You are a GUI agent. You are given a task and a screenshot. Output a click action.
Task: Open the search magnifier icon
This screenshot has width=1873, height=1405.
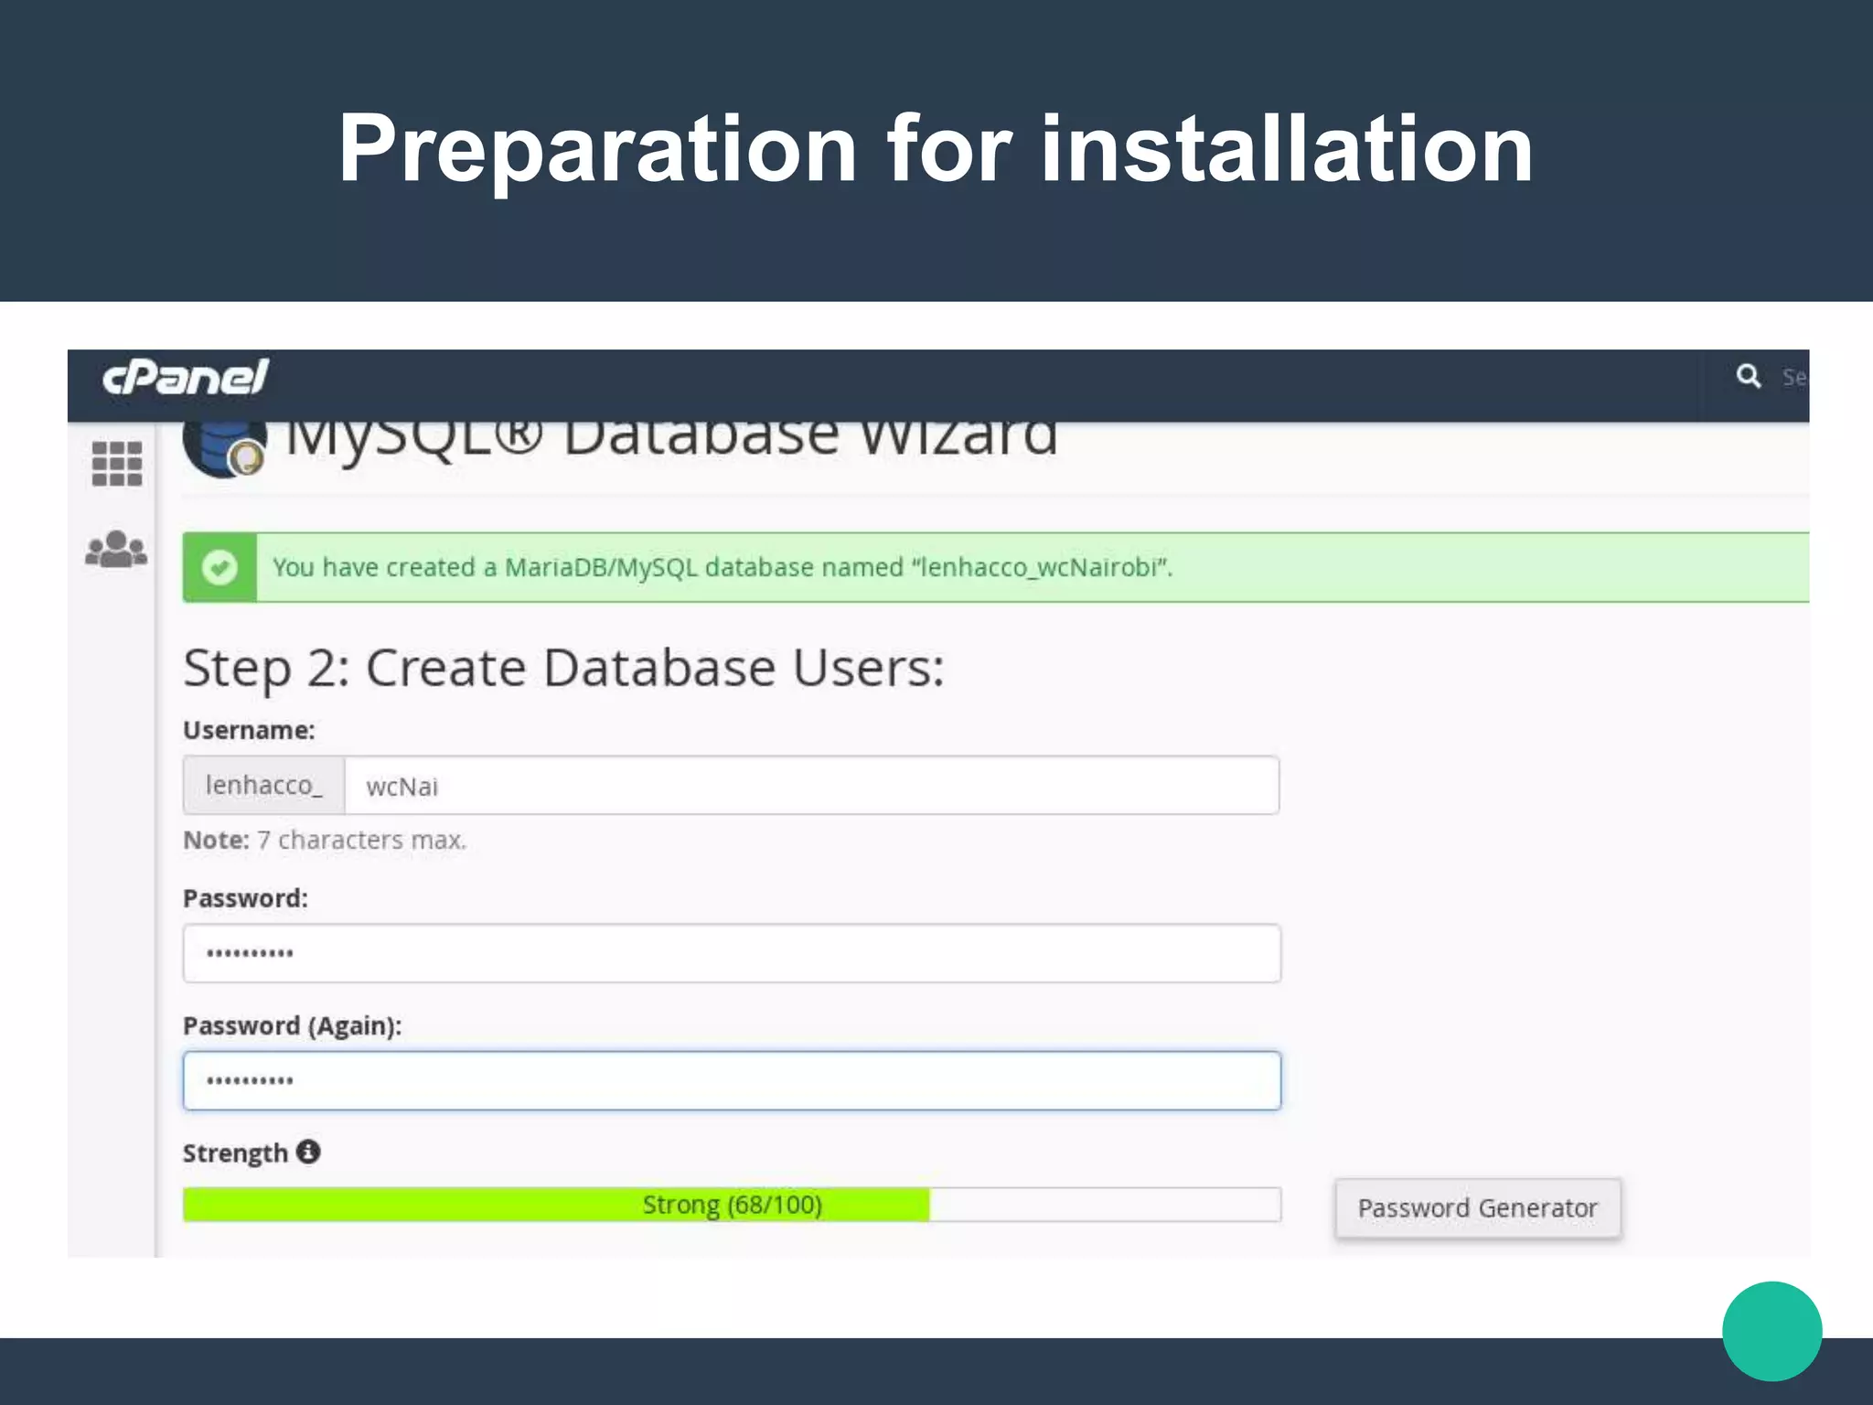[x=1749, y=376]
